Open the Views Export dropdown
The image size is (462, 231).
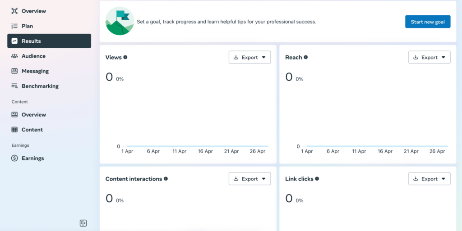(249, 58)
